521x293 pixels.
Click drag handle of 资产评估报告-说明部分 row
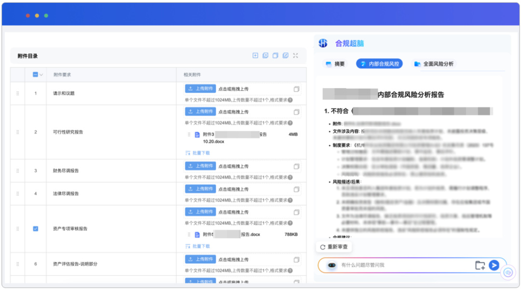18,264
